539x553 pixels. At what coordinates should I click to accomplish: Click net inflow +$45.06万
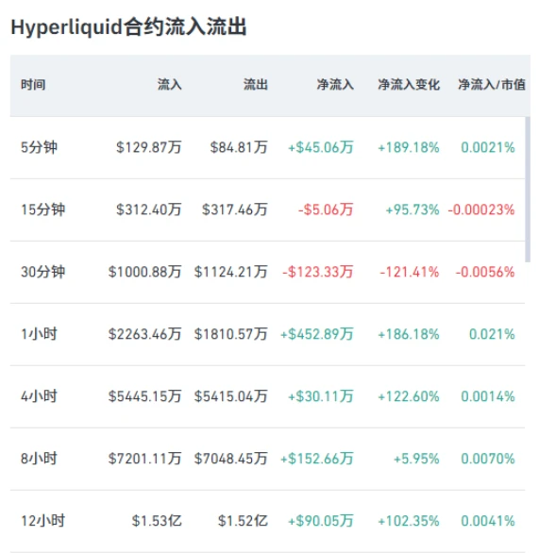(321, 147)
